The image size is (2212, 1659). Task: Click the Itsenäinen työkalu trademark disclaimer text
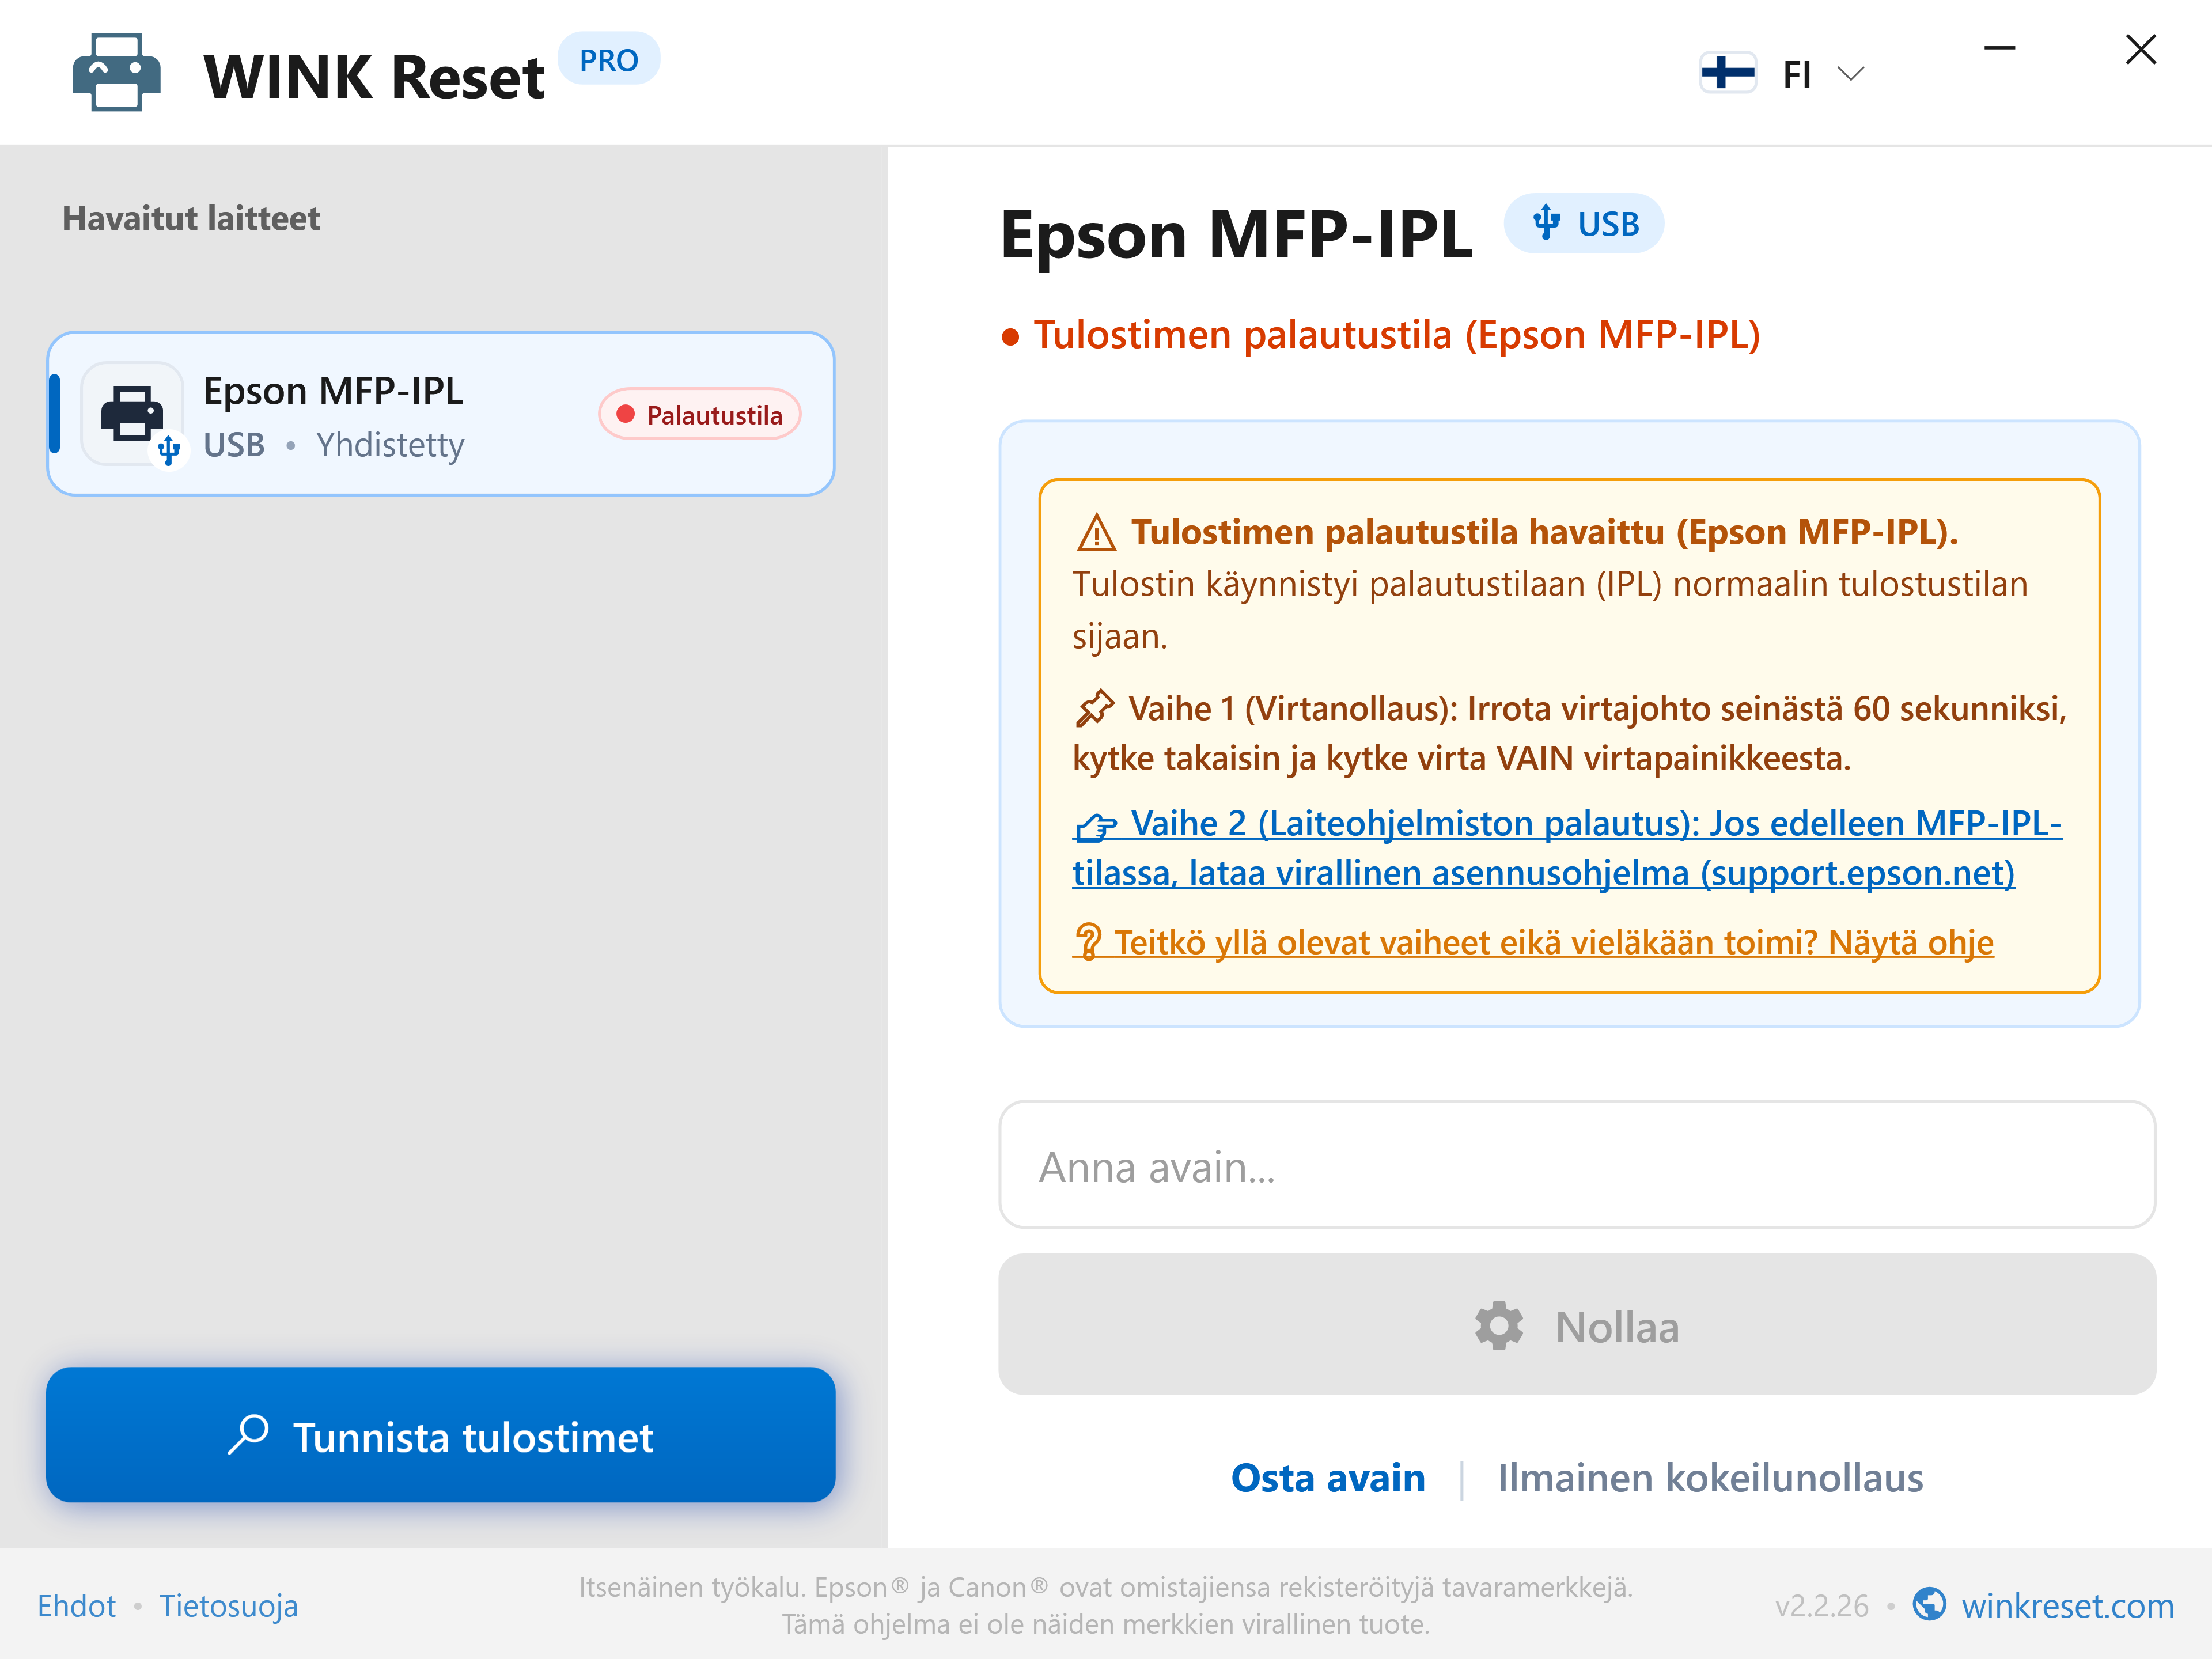click(1105, 1605)
